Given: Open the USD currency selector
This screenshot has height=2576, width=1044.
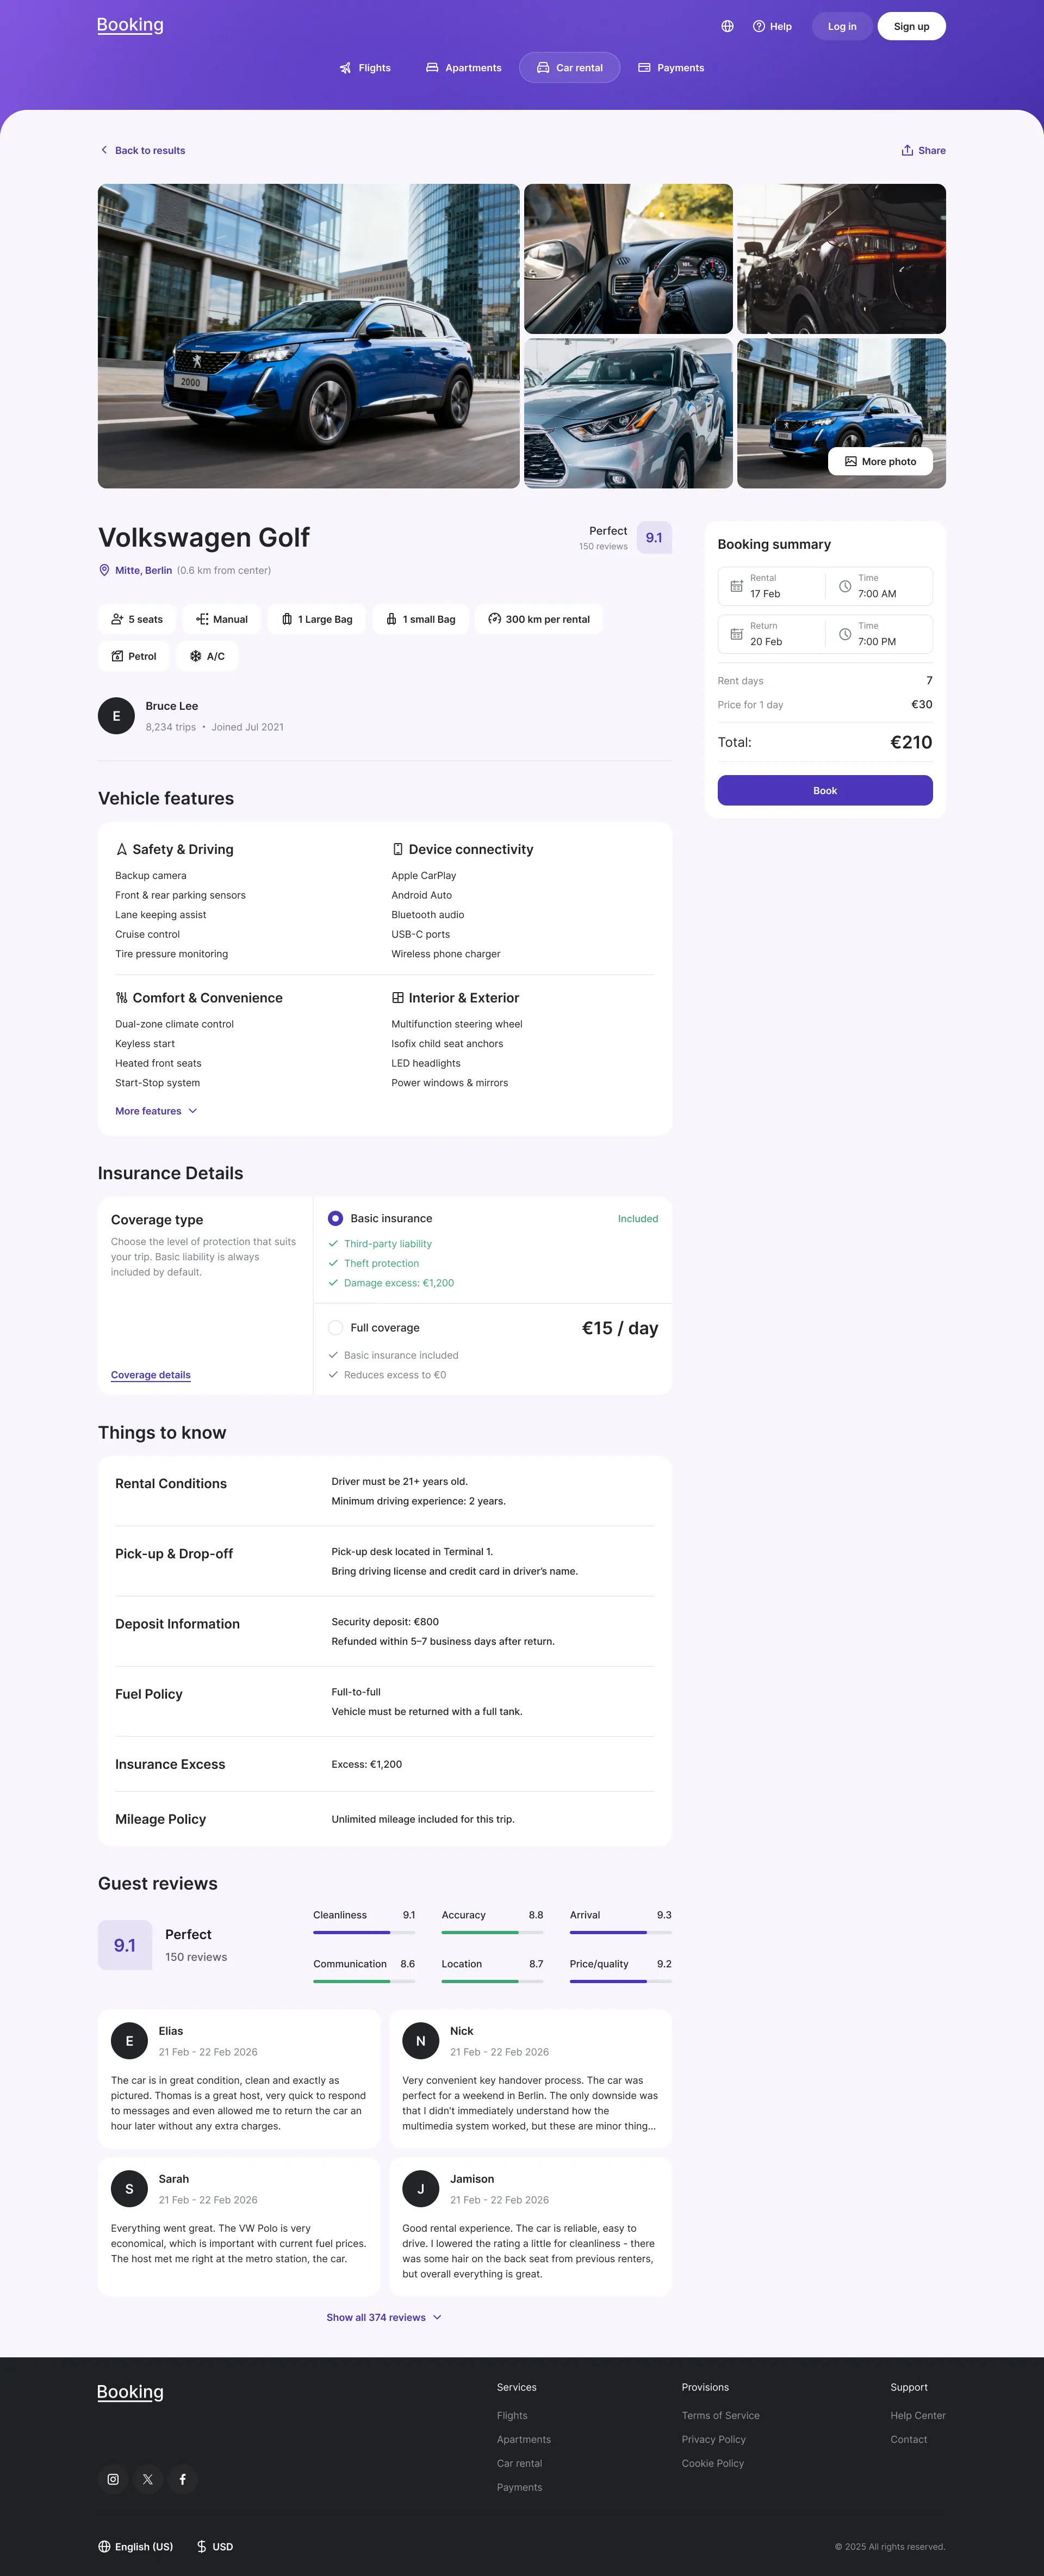Looking at the screenshot, I should [x=215, y=2546].
